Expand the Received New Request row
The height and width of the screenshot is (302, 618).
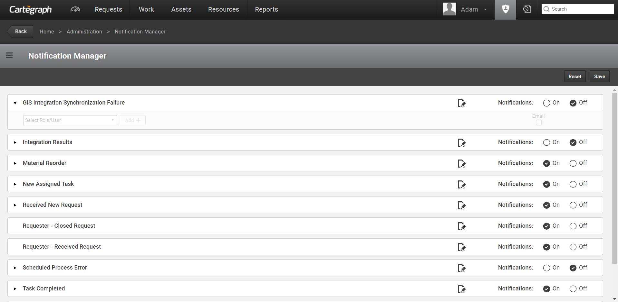click(15, 205)
